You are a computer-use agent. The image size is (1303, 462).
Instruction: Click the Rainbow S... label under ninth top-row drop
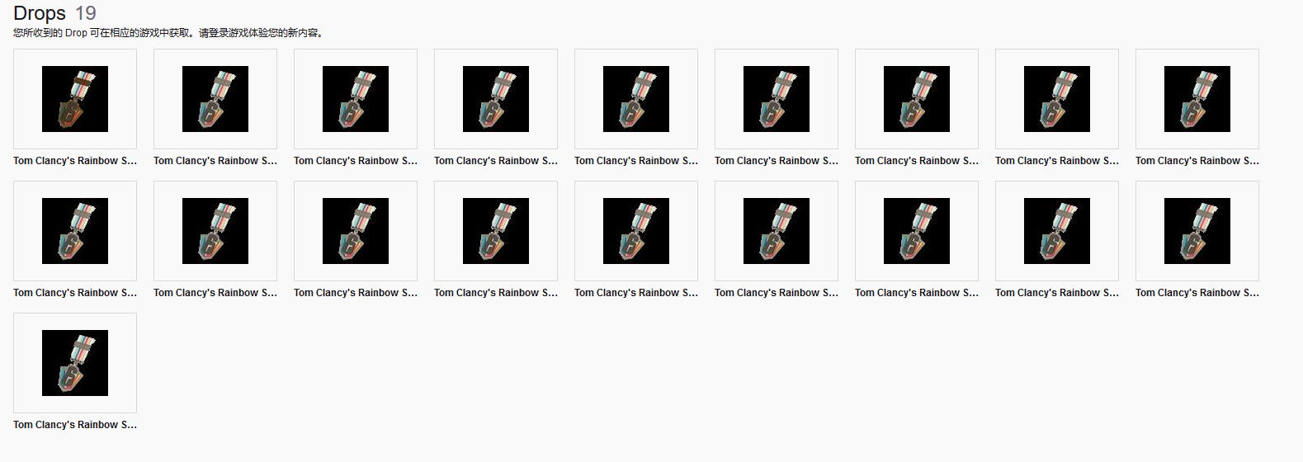pyautogui.click(x=1197, y=161)
